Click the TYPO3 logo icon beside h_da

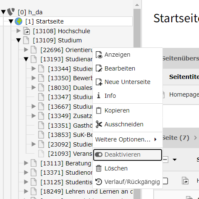[x=11, y=12]
